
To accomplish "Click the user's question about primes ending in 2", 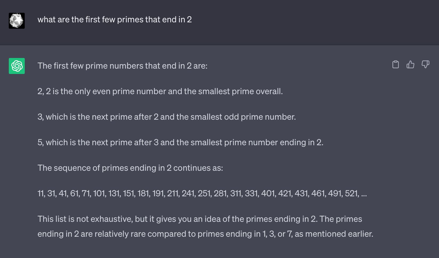I will (114, 20).
